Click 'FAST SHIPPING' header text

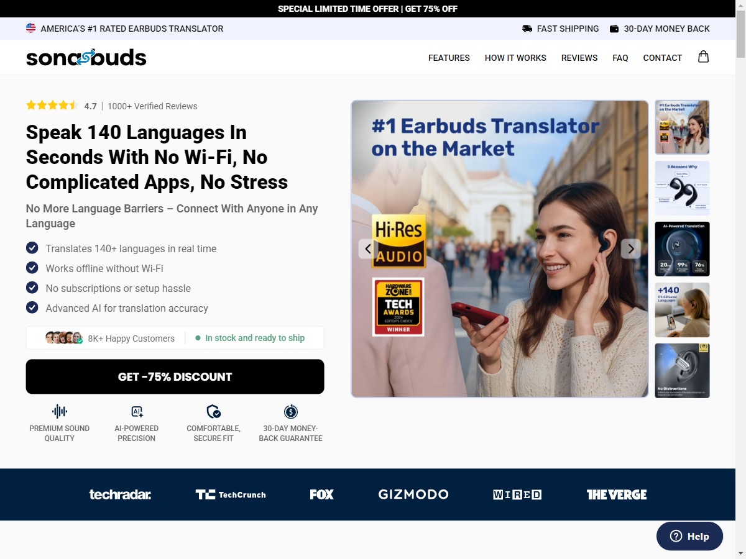(568, 29)
